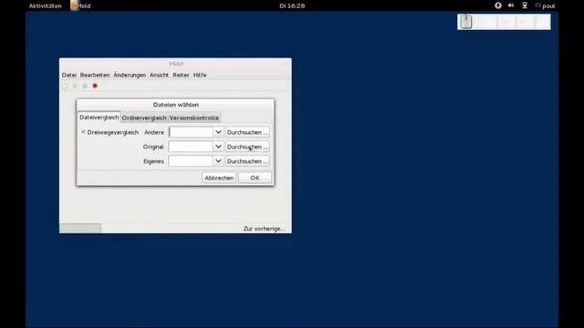Switch to the Versionskontrolle tab

194,118
